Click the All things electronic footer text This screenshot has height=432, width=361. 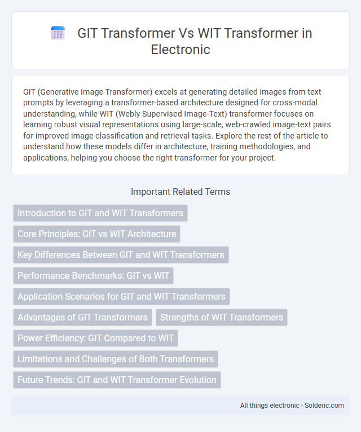click(x=270, y=406)
